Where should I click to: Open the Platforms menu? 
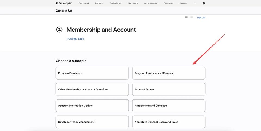100,3
